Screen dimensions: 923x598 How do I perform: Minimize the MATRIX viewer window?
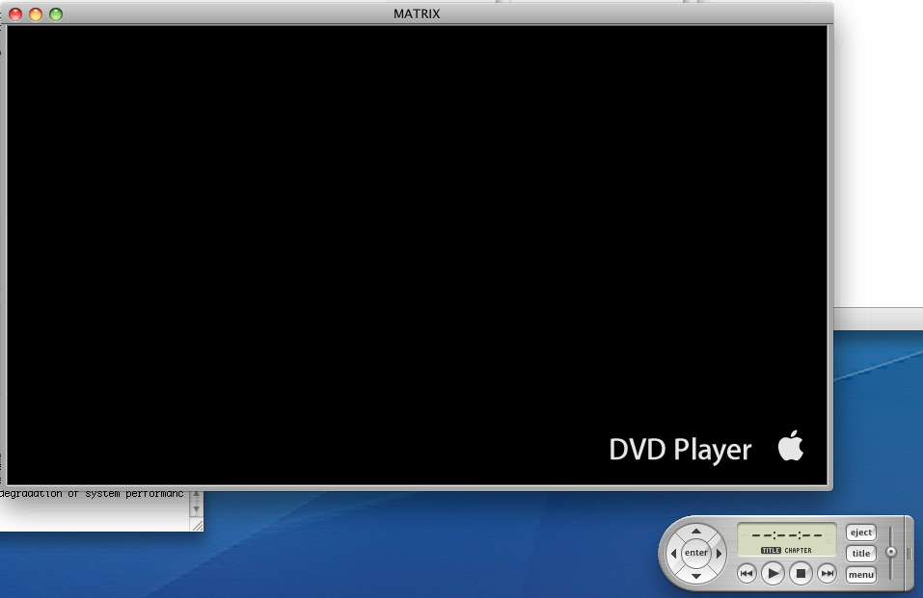[36, 14]
